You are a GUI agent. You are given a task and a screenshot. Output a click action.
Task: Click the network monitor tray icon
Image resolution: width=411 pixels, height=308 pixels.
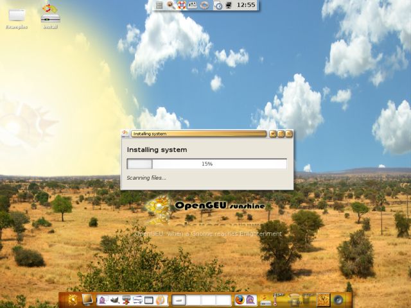coord(229,5)
